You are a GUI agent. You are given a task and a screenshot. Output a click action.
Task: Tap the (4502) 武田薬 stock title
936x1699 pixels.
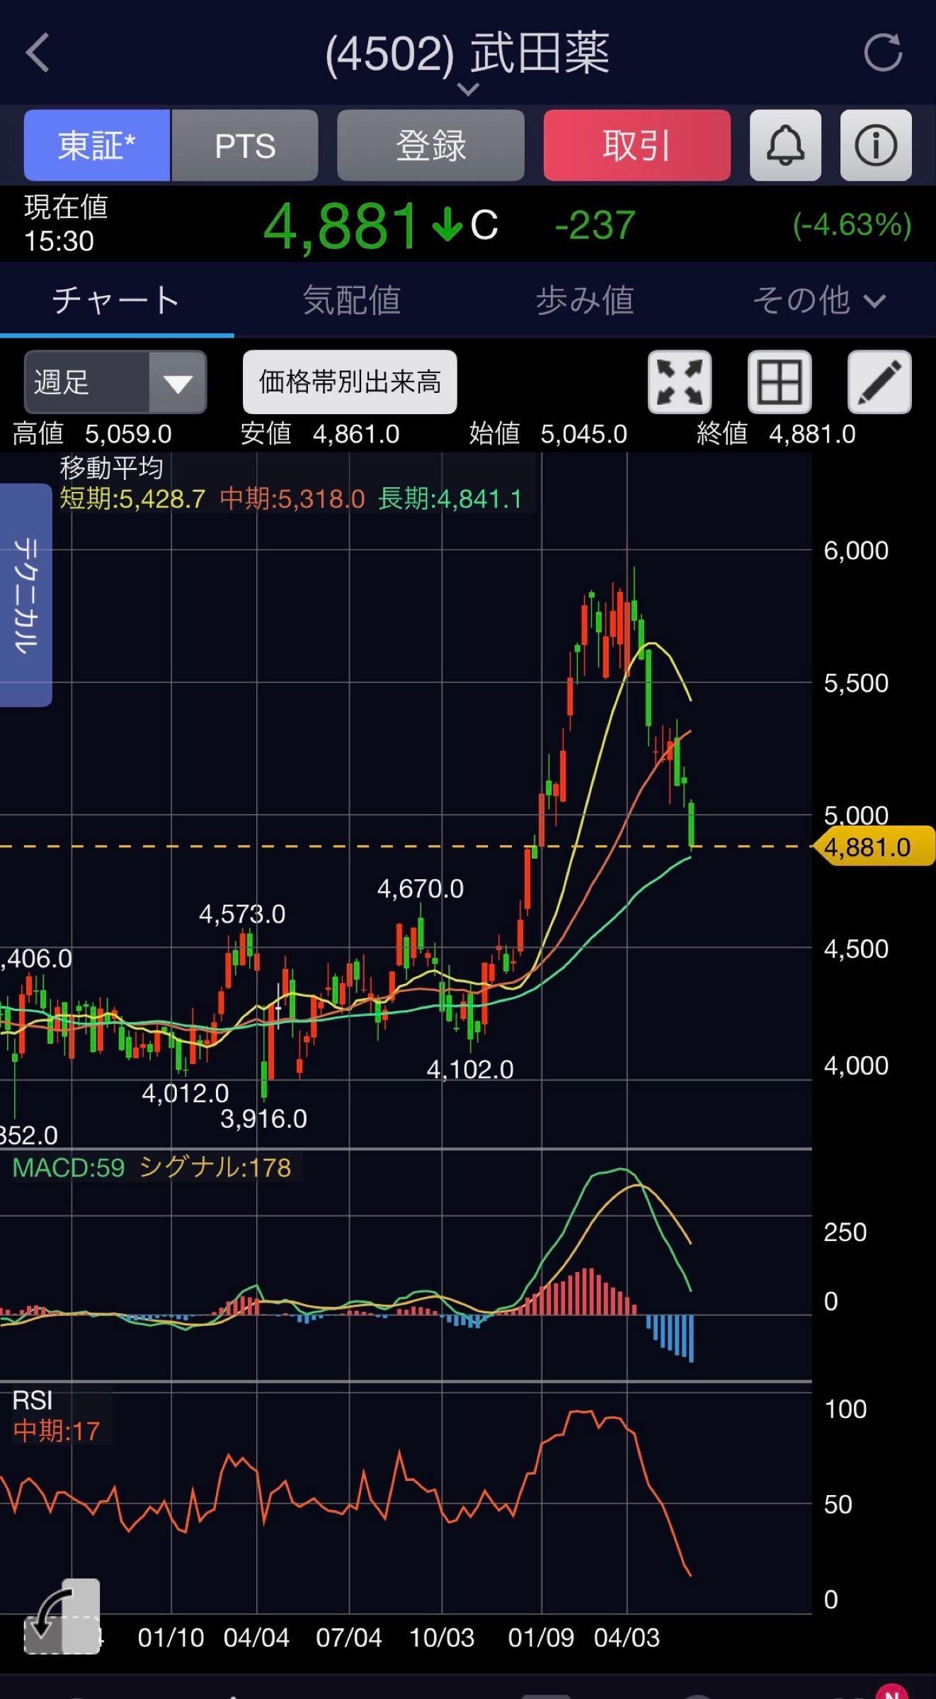tap(467, 53)
